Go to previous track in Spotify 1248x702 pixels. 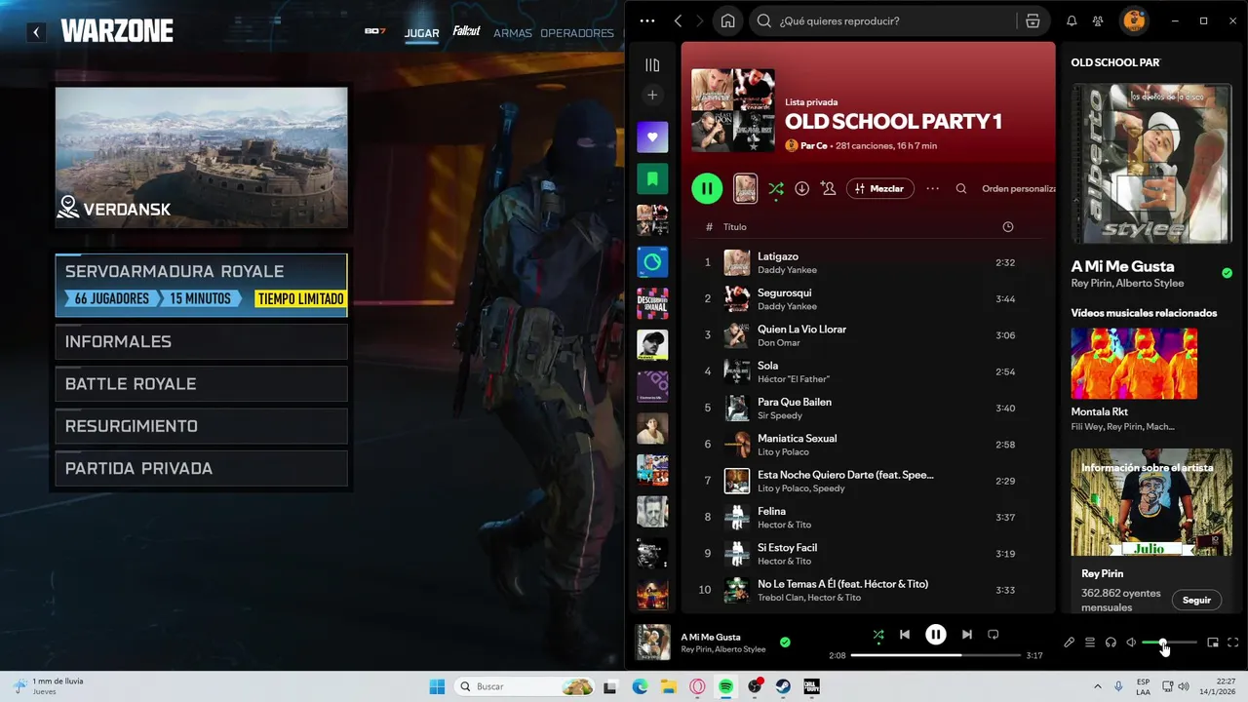[x=904, y=635]
